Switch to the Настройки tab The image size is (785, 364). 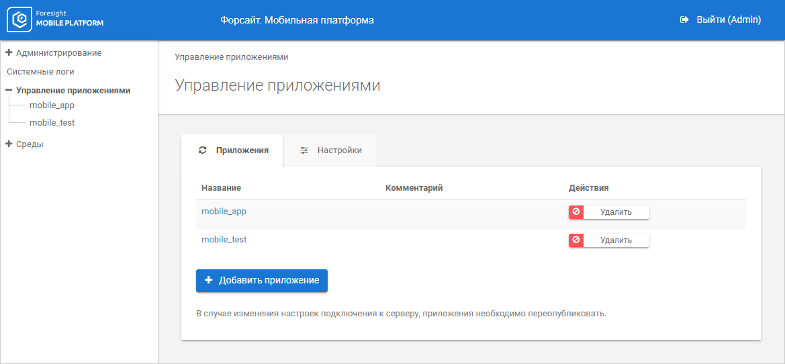click(330, 150)
